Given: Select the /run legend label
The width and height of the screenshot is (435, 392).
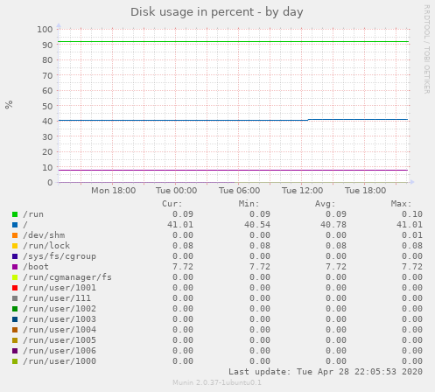Looking at the screenshot, I should 33,214.
